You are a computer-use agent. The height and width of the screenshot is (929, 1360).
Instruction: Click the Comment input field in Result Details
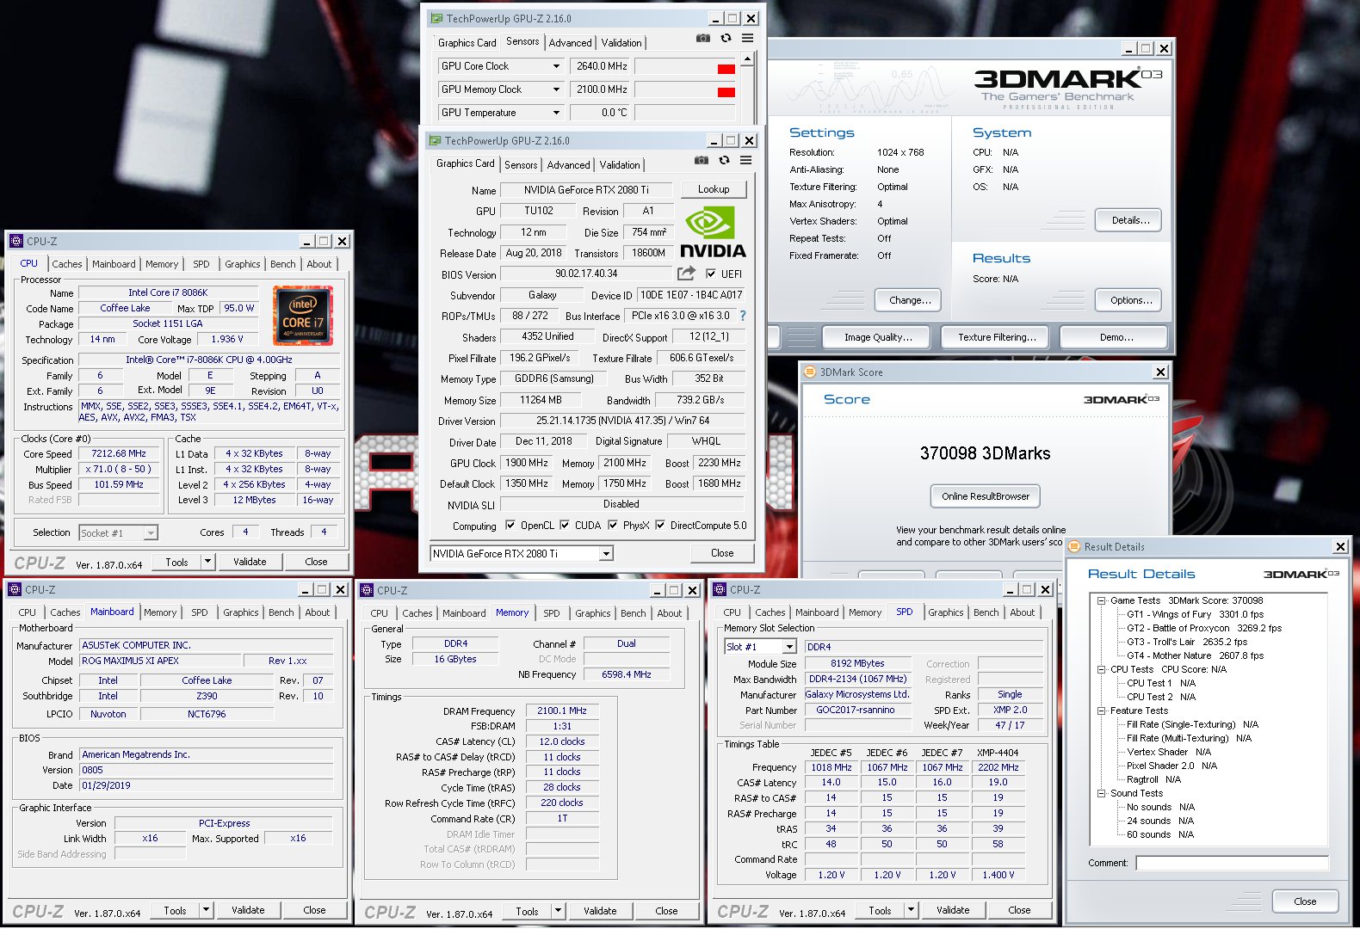pos(1232,863)
